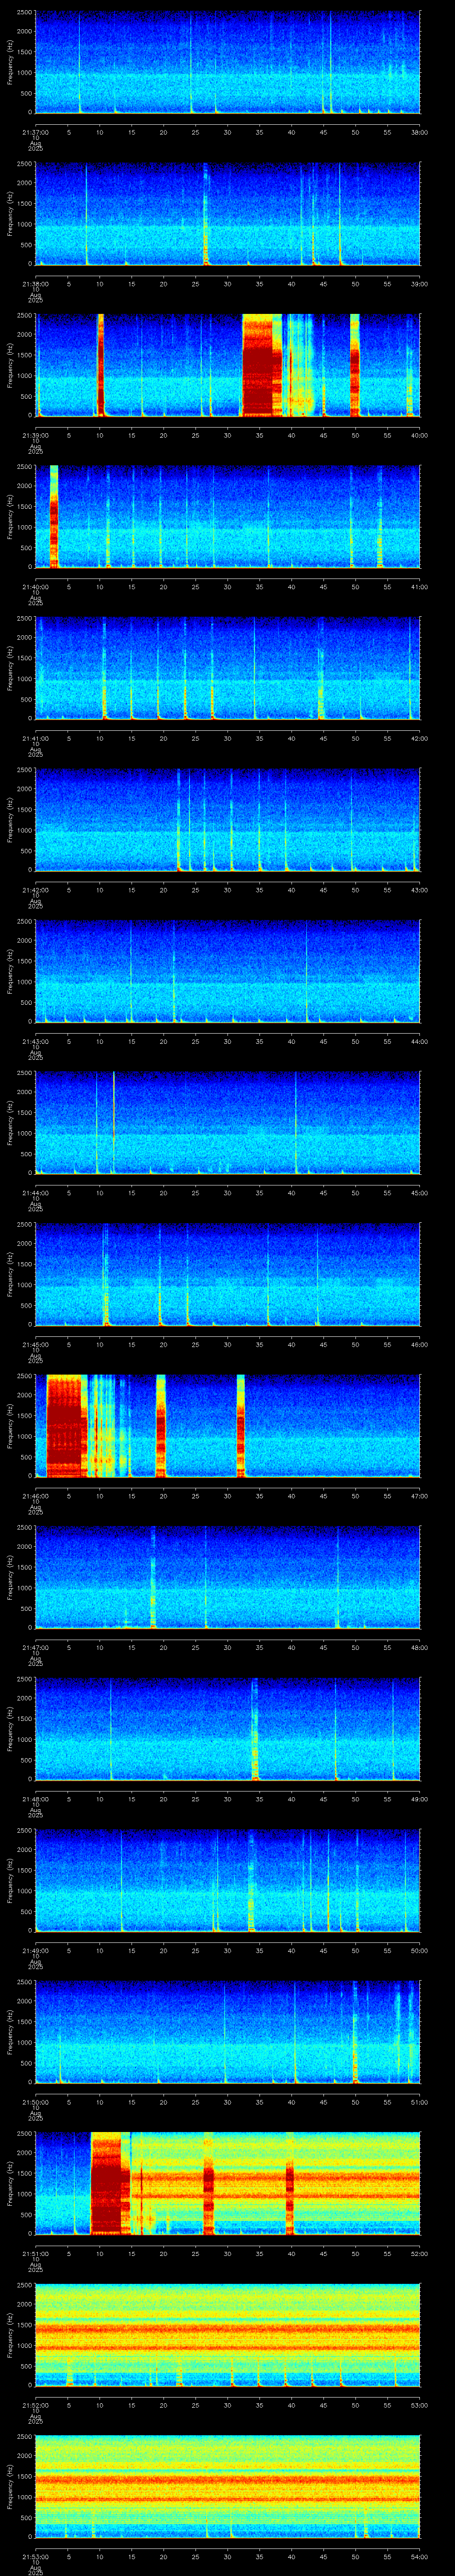Click the 21:41:00 start time label
455x2576 pixels.
click(35, 738)
